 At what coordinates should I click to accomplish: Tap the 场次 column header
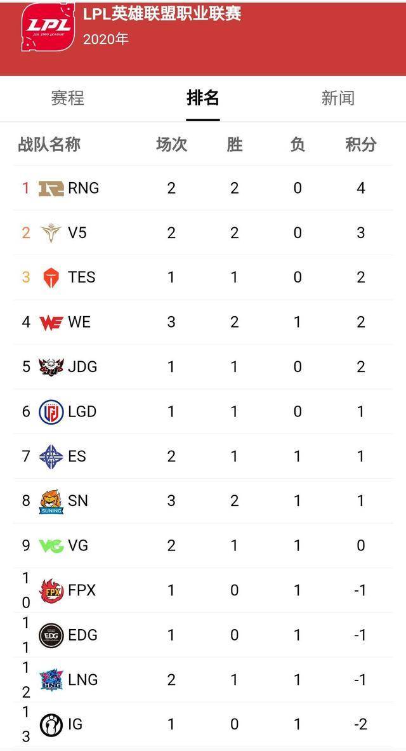tap(171, 145)
